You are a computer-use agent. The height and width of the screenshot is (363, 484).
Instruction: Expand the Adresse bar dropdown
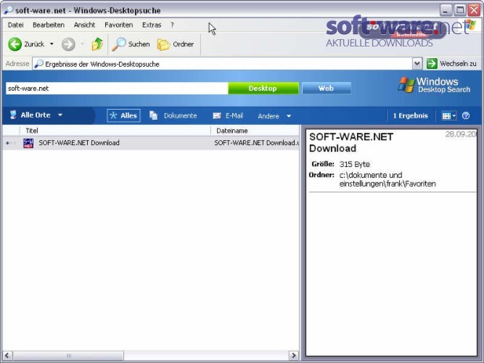coord(417,64)
